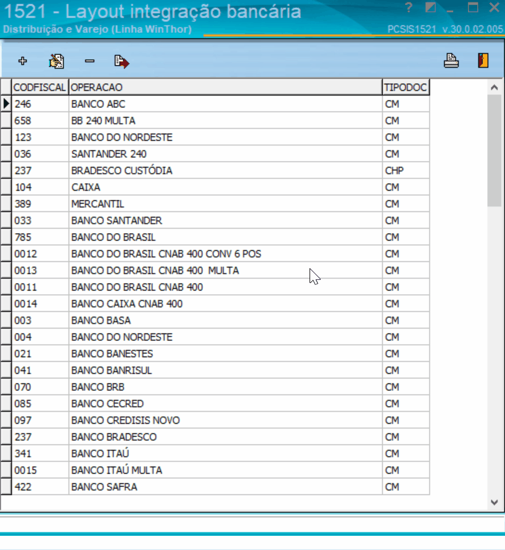Select BANCO CECRED row
The width and height of the screenshot is (505, 550).
coord(221,404)
